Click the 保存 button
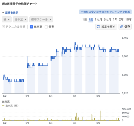134x126 pixels. (x=125, y=27)
